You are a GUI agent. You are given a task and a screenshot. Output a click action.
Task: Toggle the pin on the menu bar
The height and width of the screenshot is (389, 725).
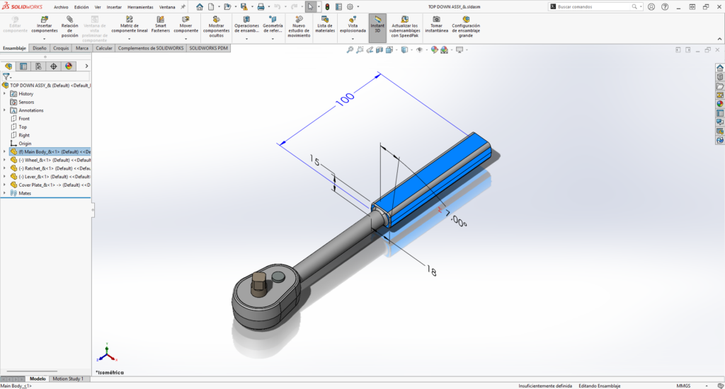[x=183, y=6]
